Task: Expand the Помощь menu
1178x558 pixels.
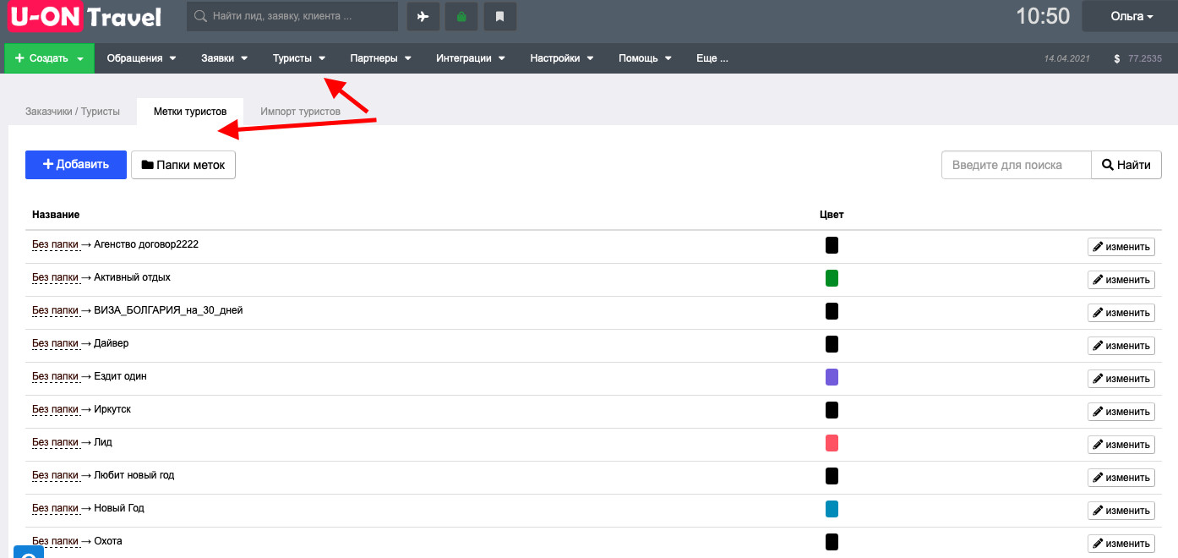Action: tap(645, 58)
